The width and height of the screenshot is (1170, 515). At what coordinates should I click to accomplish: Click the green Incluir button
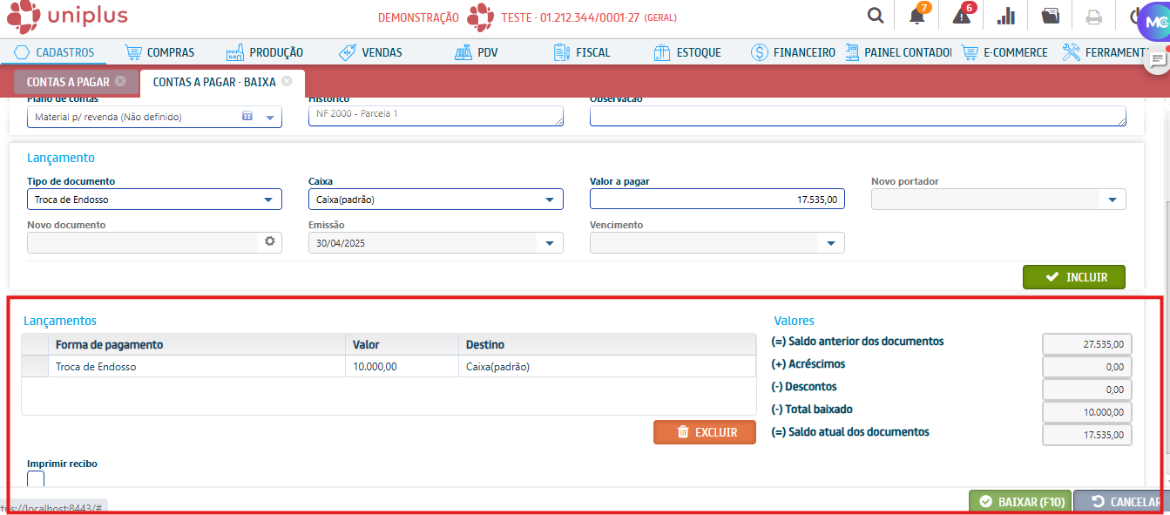pos(1073,277)
